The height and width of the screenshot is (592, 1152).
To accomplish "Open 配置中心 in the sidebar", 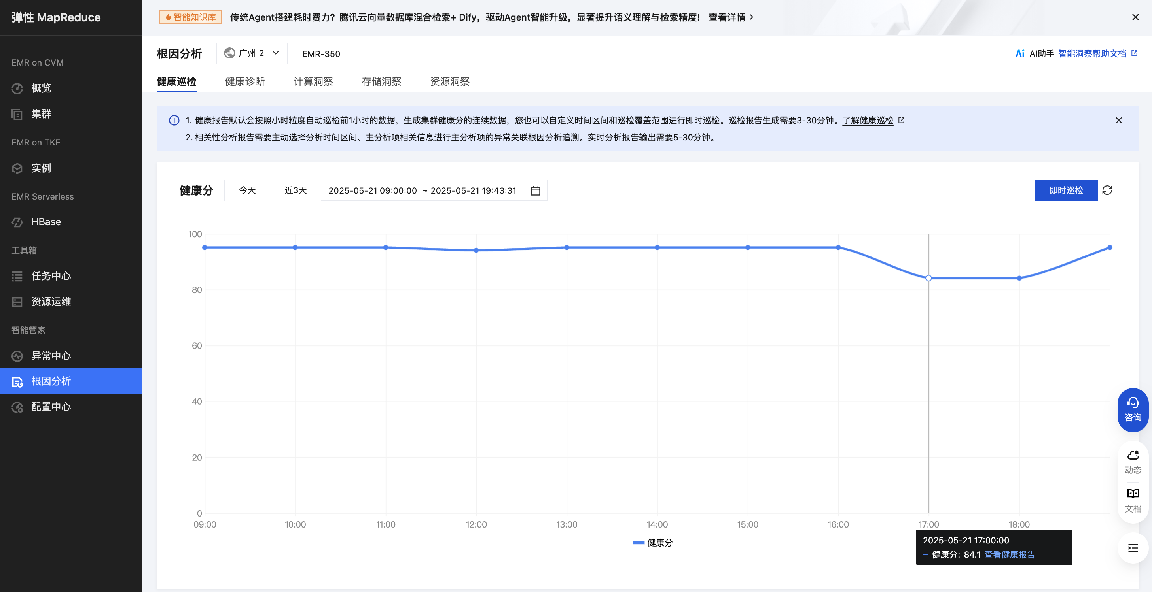I will coord(51,407).
